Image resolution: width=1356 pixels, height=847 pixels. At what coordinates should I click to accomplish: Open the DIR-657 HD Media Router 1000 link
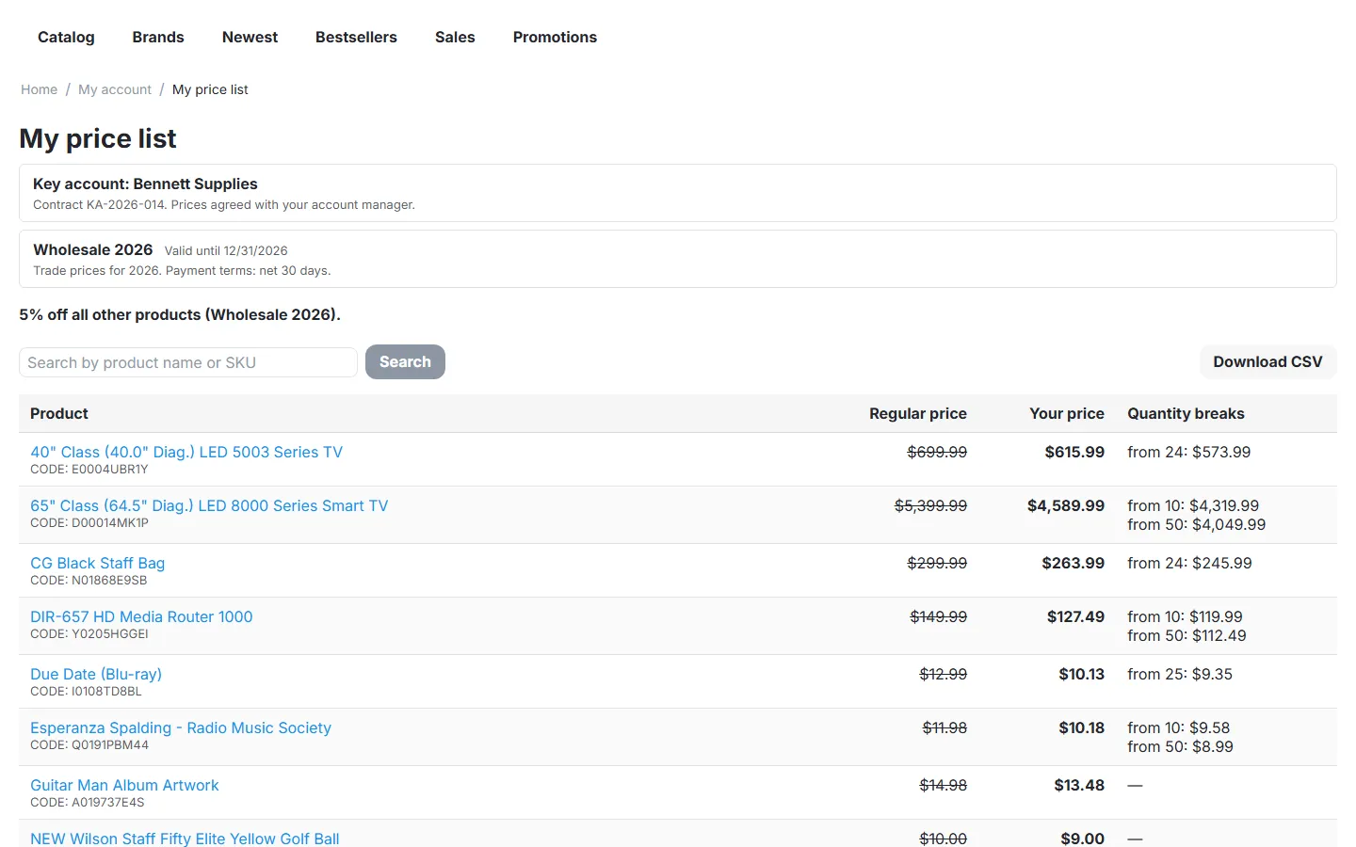coord(141,616)
